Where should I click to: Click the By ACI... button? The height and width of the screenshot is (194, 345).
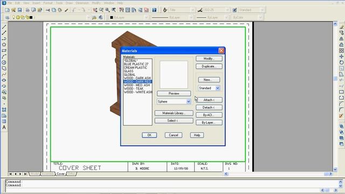tap(209, 115)
